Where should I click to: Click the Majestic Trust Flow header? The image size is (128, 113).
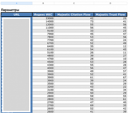110,15
